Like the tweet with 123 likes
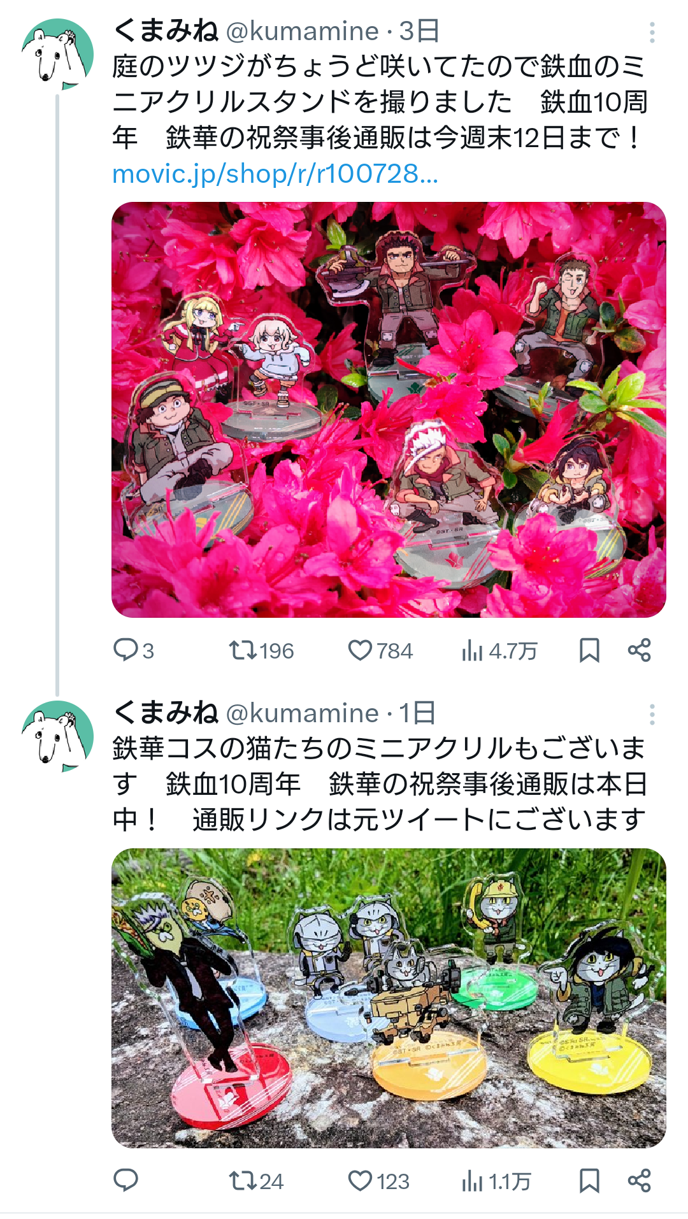This screenshot has height=1219, width=688. pos(378,1181)
